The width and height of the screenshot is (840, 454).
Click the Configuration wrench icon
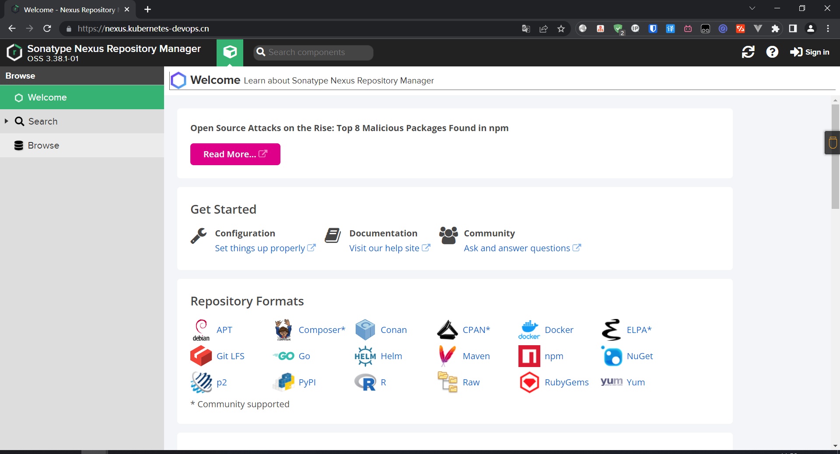pyautogui.click(x=199, y=236)
